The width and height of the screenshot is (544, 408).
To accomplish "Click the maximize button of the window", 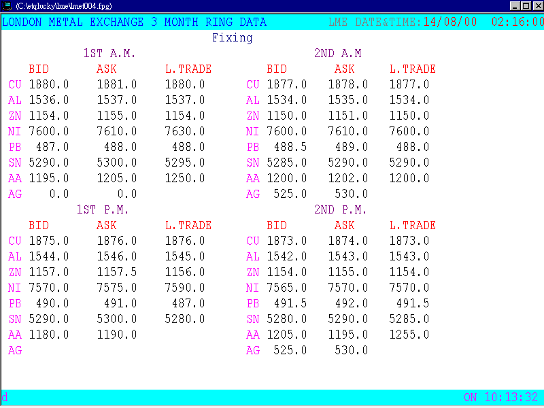I will pyautogui.click(x=525, y=5).
